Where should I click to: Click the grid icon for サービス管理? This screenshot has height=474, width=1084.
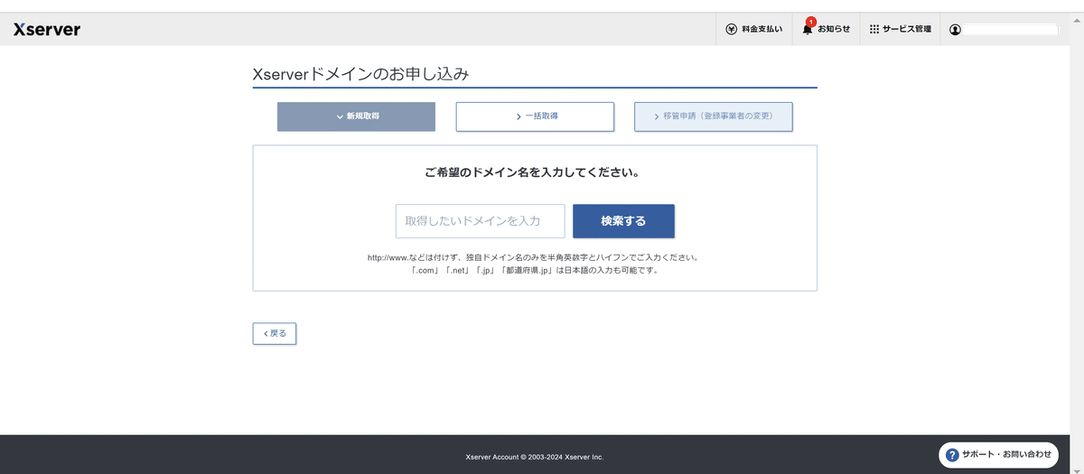[x=874, y=29]
